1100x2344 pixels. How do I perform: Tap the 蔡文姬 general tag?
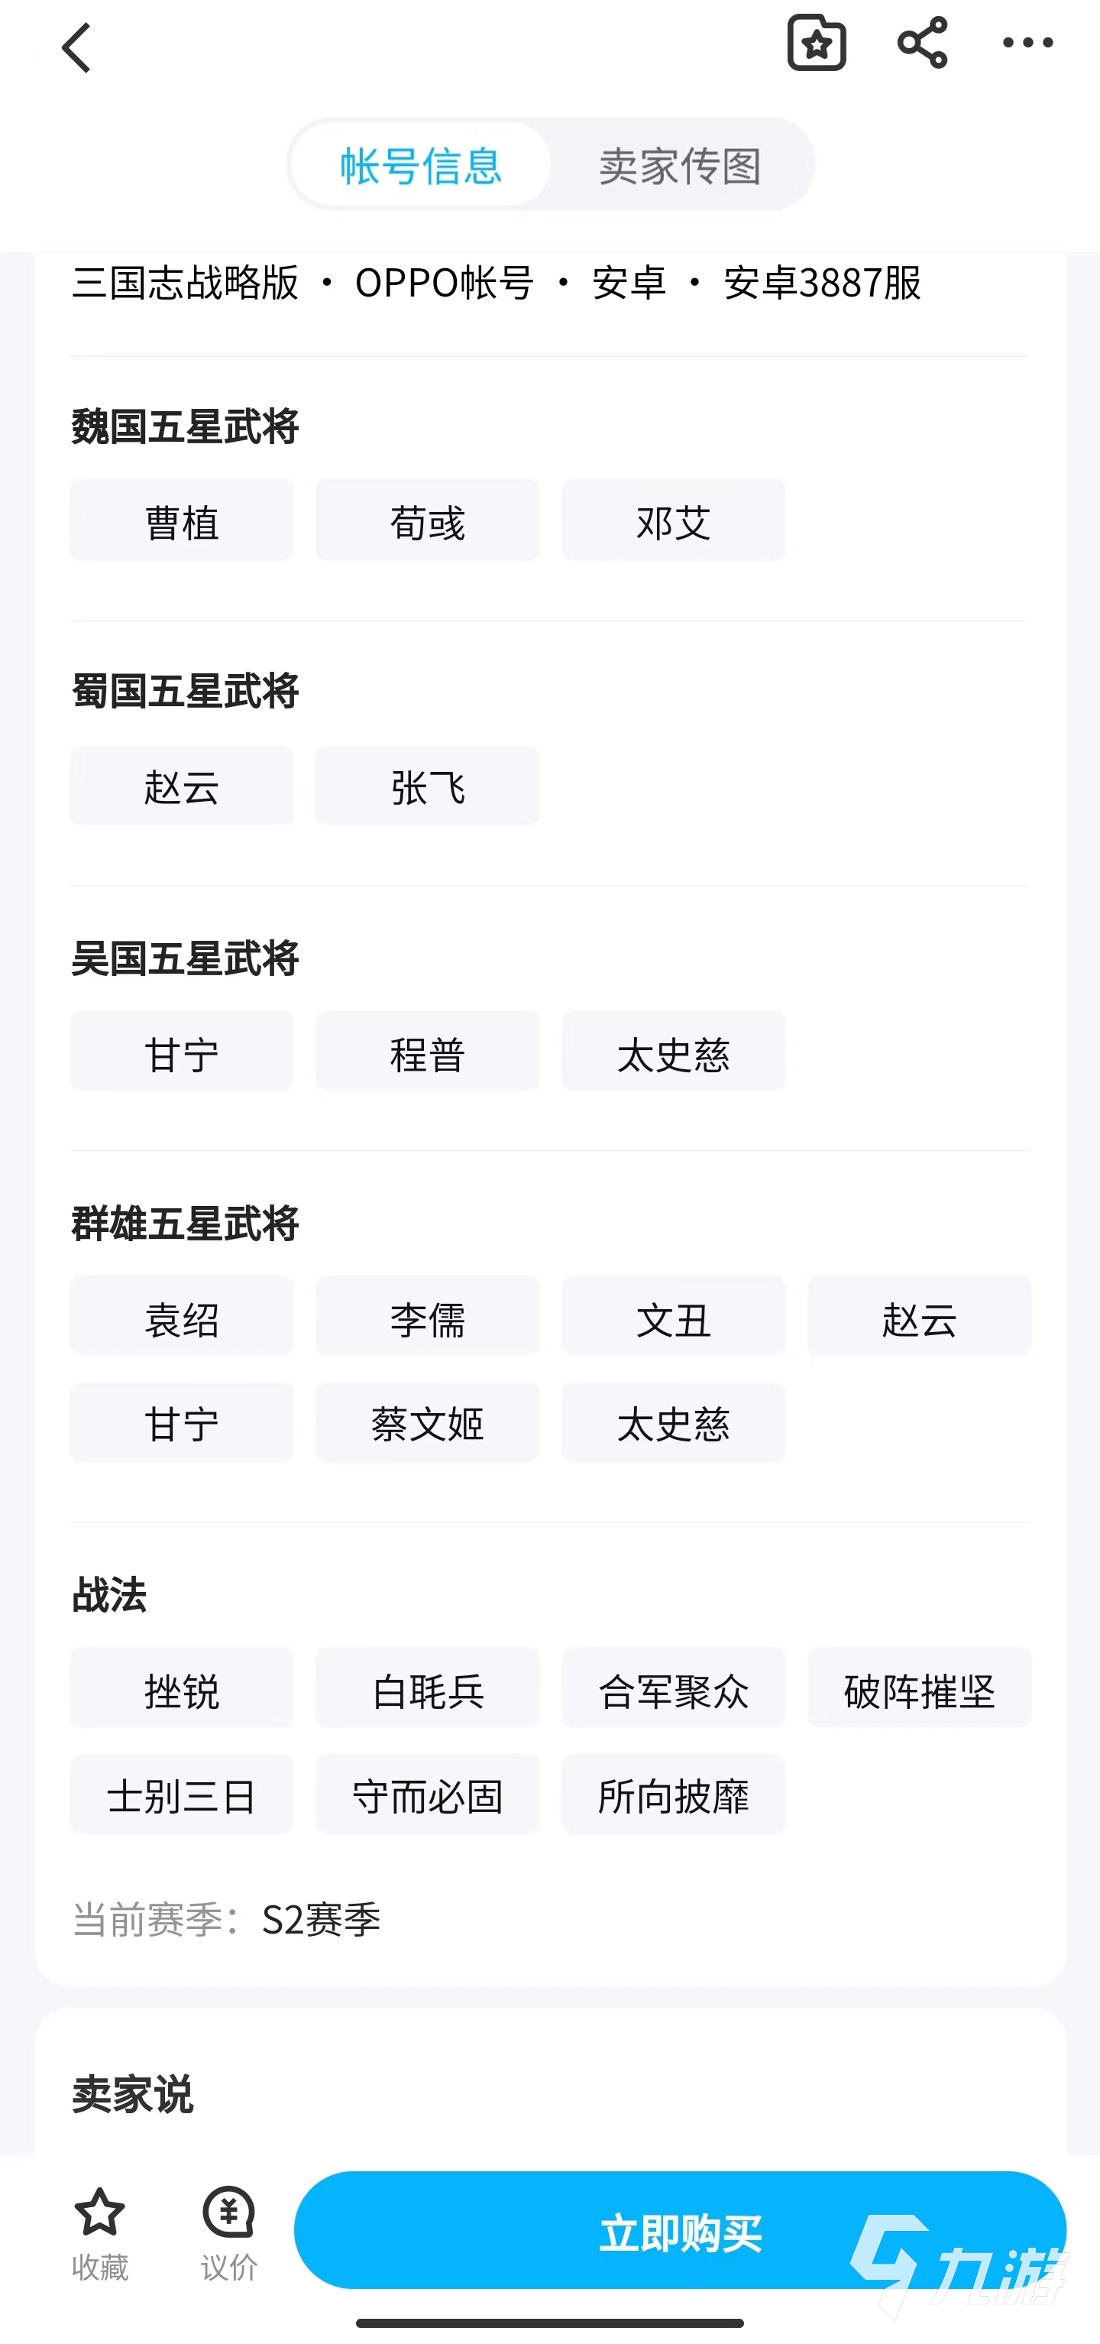pos(428,1422)
